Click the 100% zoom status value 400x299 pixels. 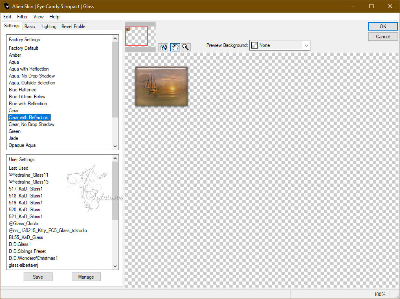pos(380,294)
